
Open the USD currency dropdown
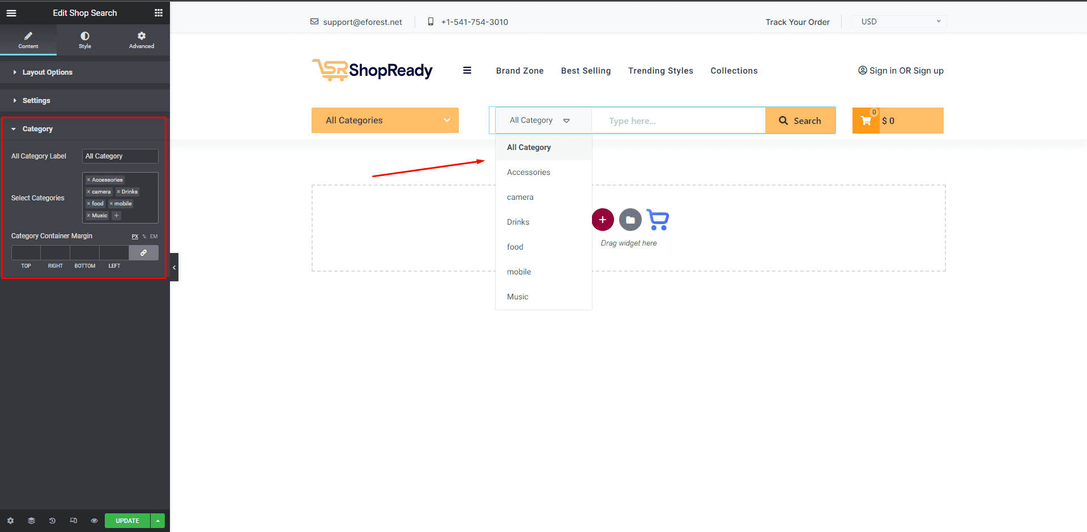coord(900,22)
